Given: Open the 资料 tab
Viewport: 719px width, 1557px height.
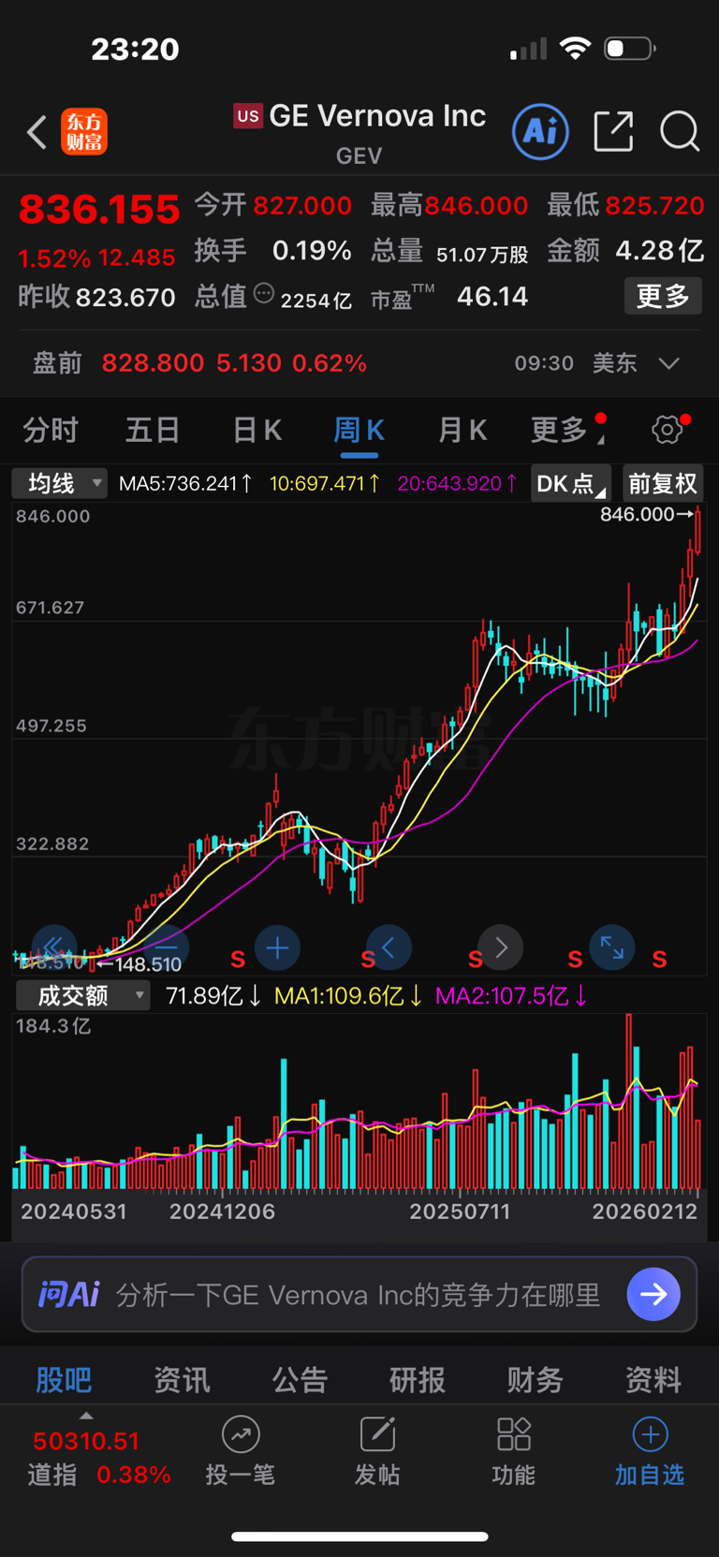Looking at the screenshot, I should (x=653, y=1379).
